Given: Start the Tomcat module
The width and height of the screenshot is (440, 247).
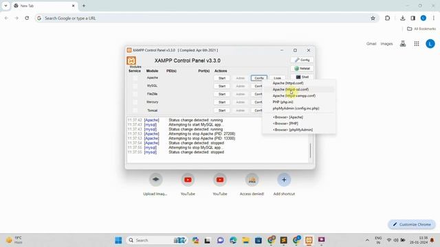Looking at the screenshot, I should click(221, 110).
